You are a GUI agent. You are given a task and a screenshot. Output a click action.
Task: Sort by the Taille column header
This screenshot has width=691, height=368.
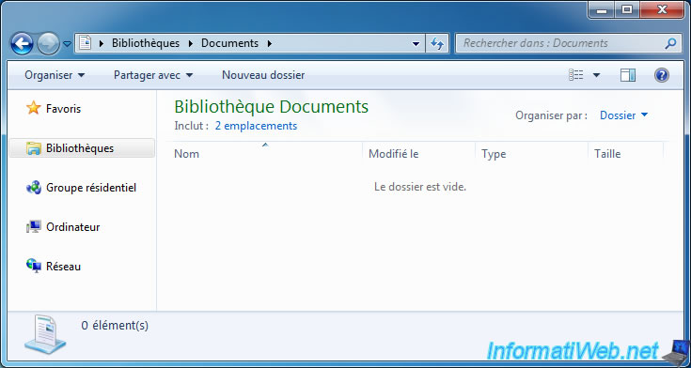[625, 154]
